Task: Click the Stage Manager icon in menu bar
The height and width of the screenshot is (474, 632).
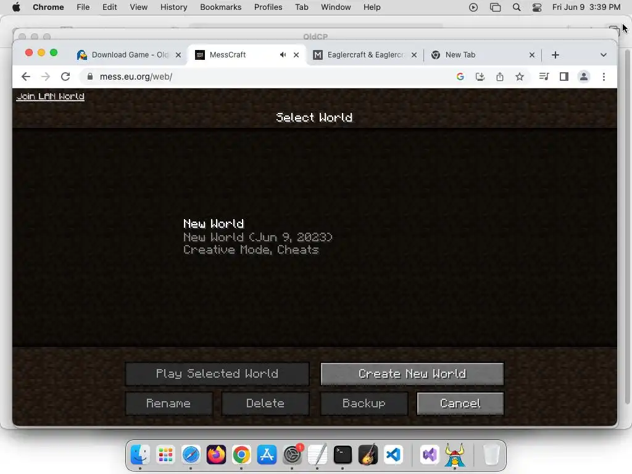Action: pyautogui.click(x=495, y=7)
